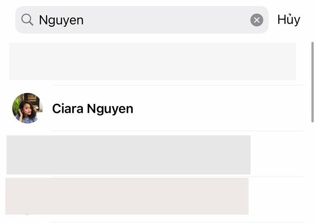The width and height of the screenshot is (316, 223).
Task: Select the beige hidden result at the bottom
Action: coord(127,196)
